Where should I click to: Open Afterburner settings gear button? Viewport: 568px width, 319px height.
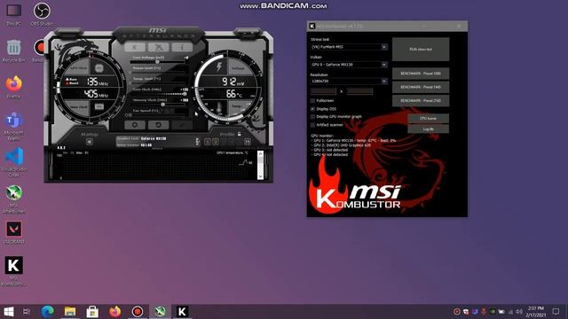[135, 125]
